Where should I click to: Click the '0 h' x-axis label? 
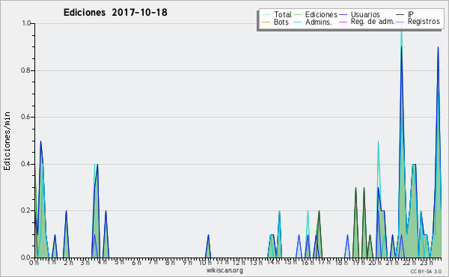pyautogui.click(x=34, y=263)
